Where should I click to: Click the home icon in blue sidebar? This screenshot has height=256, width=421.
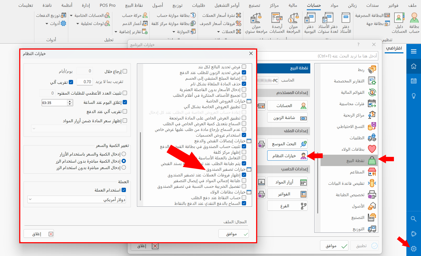(x=413, y=66)
